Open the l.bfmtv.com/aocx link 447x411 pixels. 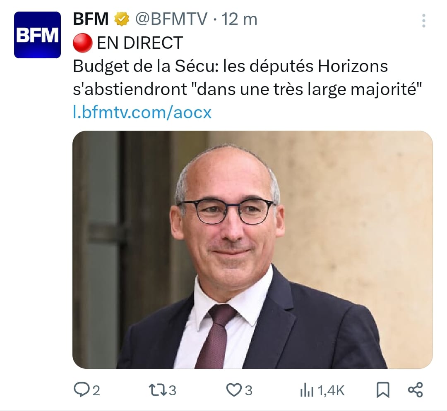coord(142,112)
